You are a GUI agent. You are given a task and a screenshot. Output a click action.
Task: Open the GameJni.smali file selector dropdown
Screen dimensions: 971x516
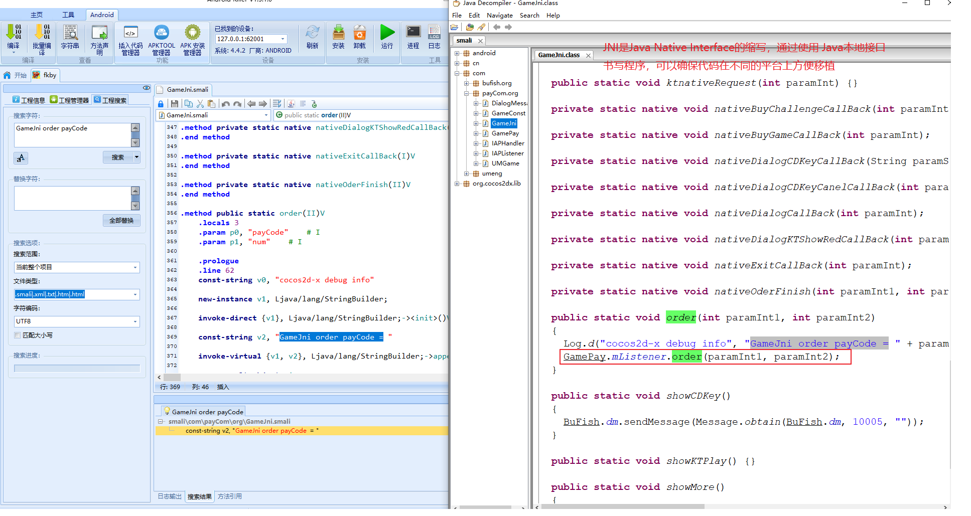[x=266, y=115]
